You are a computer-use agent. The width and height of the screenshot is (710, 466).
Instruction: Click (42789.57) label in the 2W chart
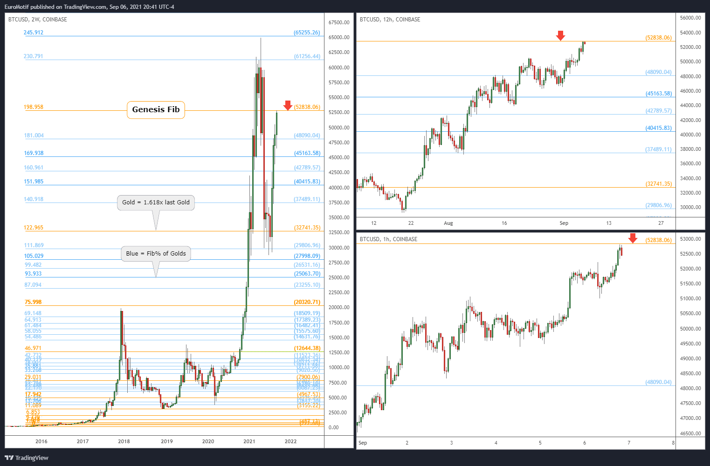[307, 168]
